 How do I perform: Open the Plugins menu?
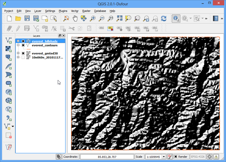[63, 11]
